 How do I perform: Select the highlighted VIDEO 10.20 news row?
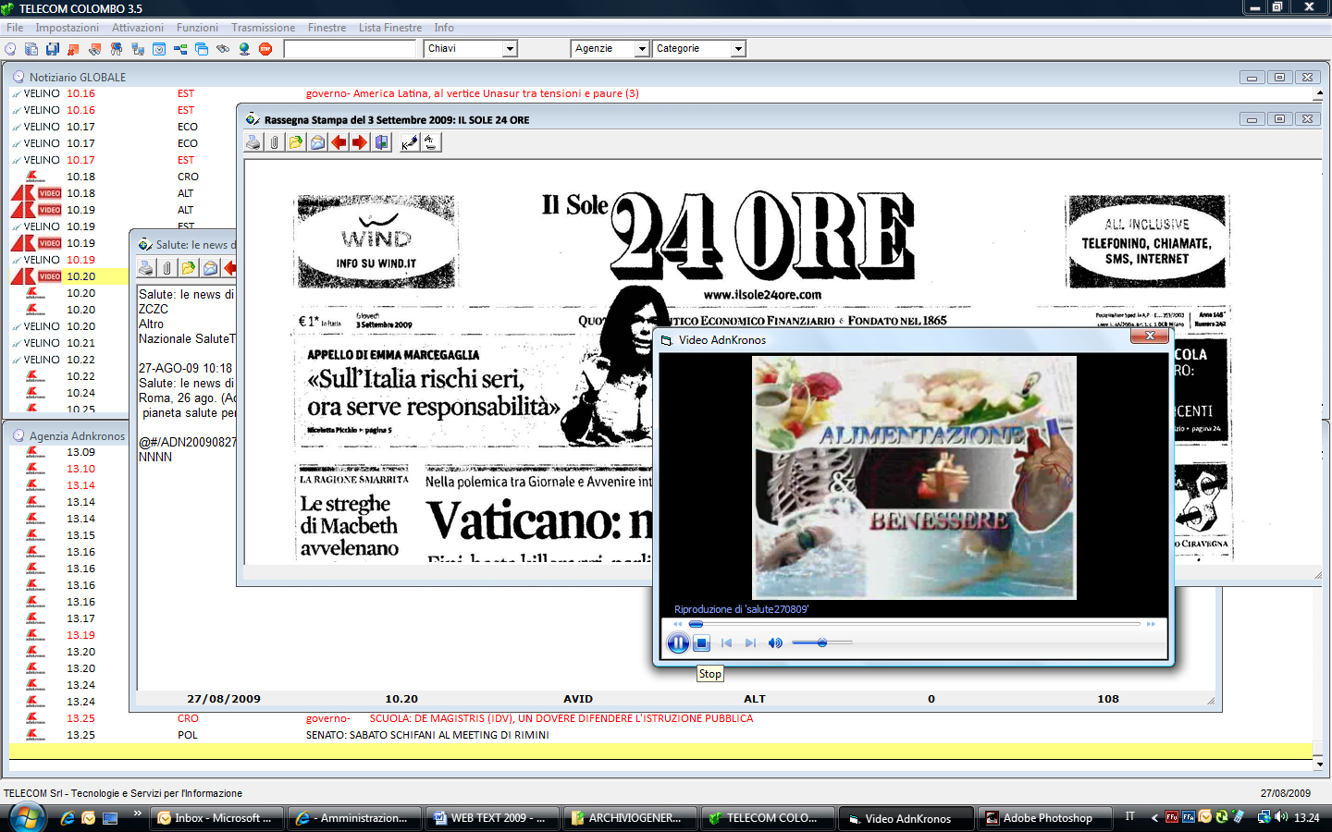pyautogui.click(x=69, y=276)
